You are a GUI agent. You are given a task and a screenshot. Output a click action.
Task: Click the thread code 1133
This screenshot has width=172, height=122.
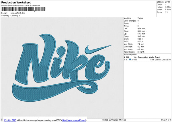click(x=152, y=60)
